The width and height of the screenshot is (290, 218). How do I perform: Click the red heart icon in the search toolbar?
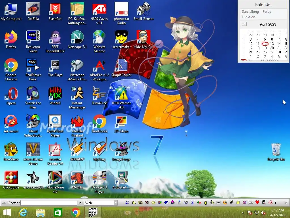tap(257, 202)
